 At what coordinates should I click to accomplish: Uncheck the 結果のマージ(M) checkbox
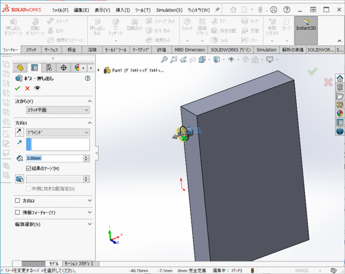[x=29, y=168]
